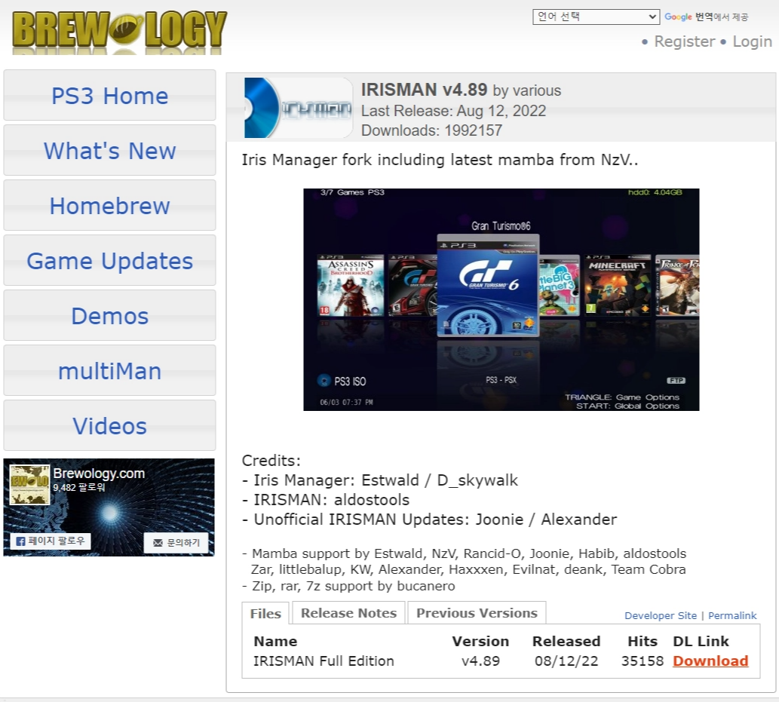Click release date '08/12/22' cell
The width and height of the screenshot is (779, 702).
point(566,661)
